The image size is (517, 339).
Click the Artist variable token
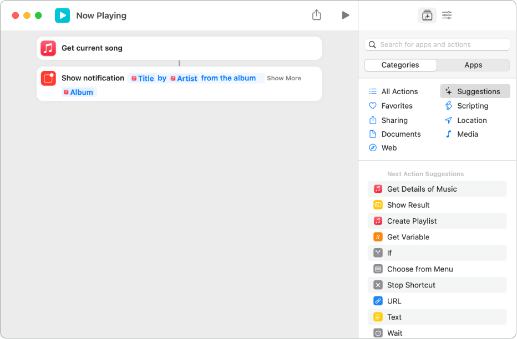[185, 78]
